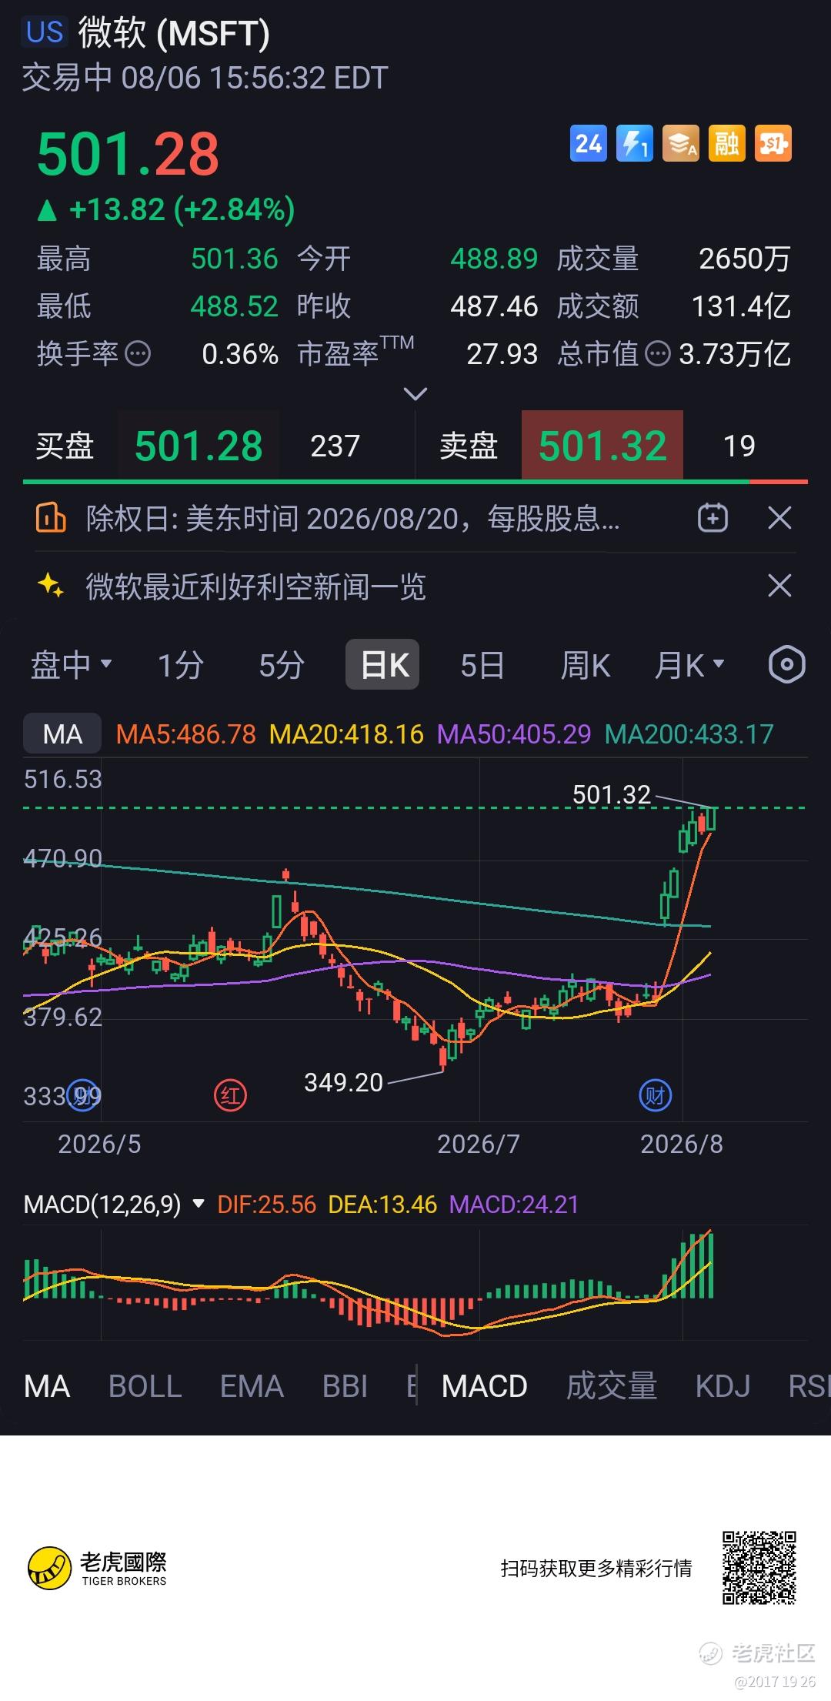Tap the QR code image
The width and height of the screenshot is (831, 1701).
pos(759,1568)
